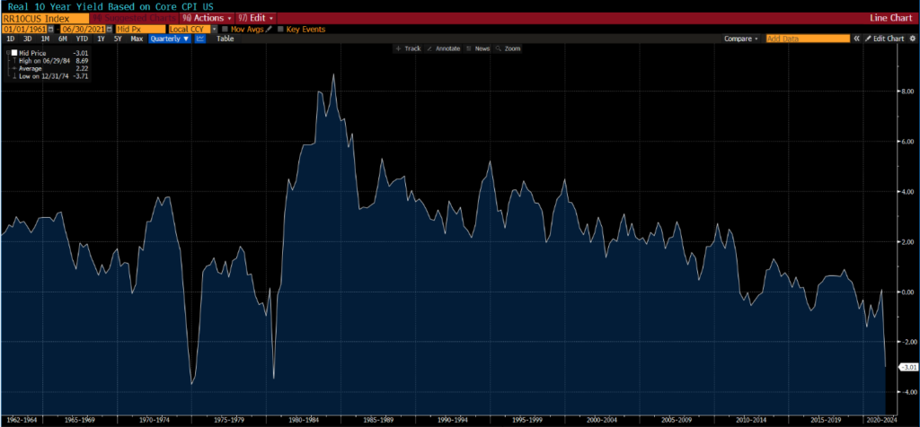920x427 pixels.
Task: Click the double-chevron collapse icon
Action: [856, 39]
